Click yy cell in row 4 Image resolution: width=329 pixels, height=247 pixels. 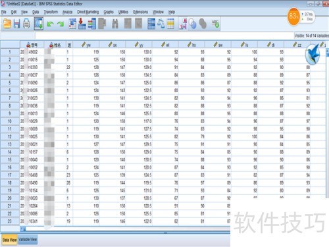(x=139, y=75)
